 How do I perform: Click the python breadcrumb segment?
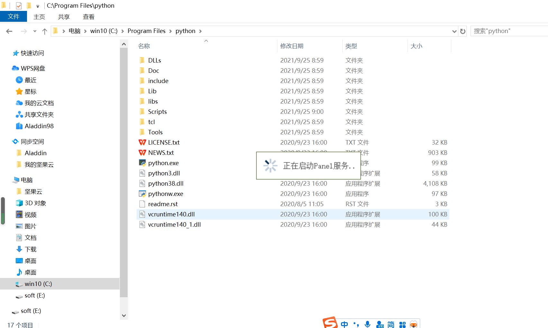pos(185,31)
